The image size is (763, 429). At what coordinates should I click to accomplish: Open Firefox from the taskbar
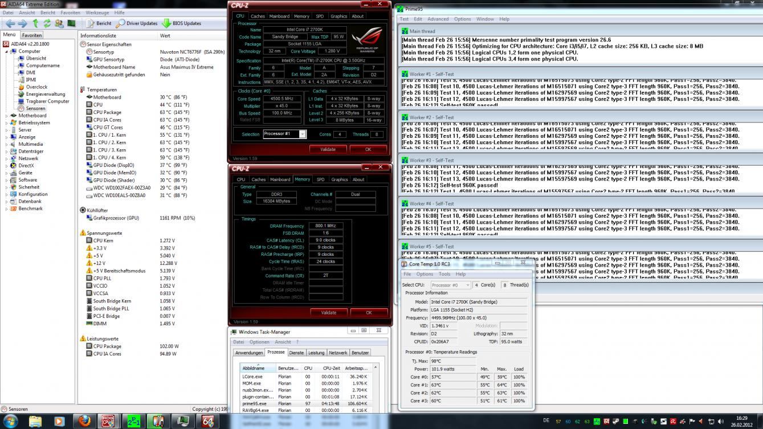click(85, 422)
